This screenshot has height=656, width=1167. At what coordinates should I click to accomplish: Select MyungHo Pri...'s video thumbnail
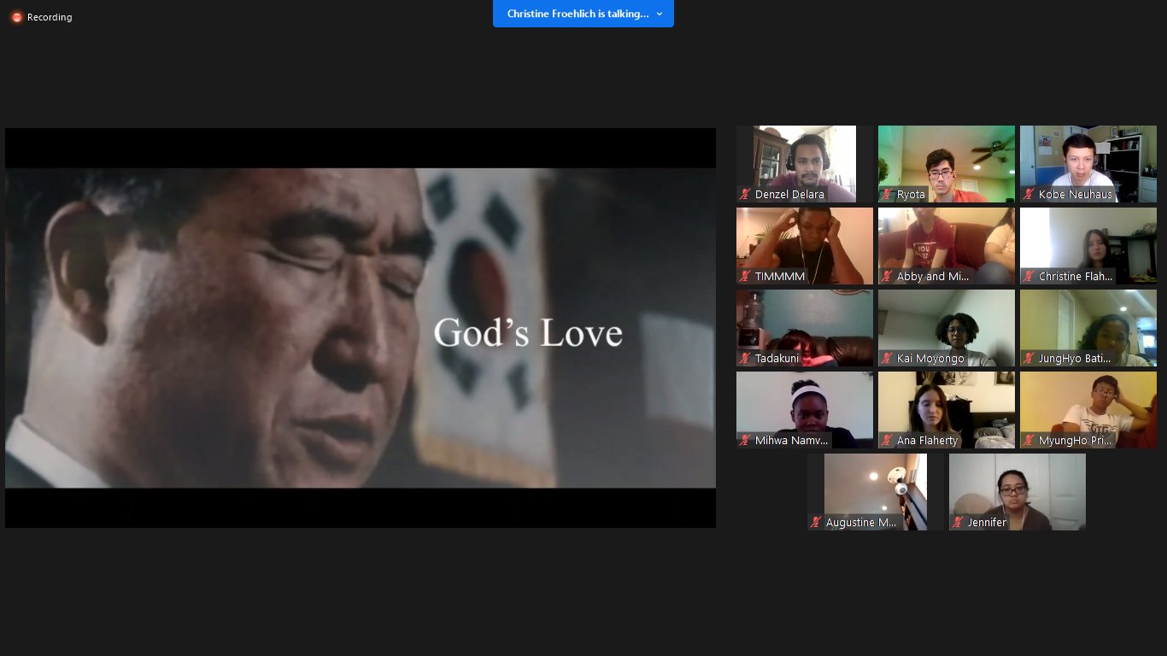pyautogui.click(x=1088, y=410)
